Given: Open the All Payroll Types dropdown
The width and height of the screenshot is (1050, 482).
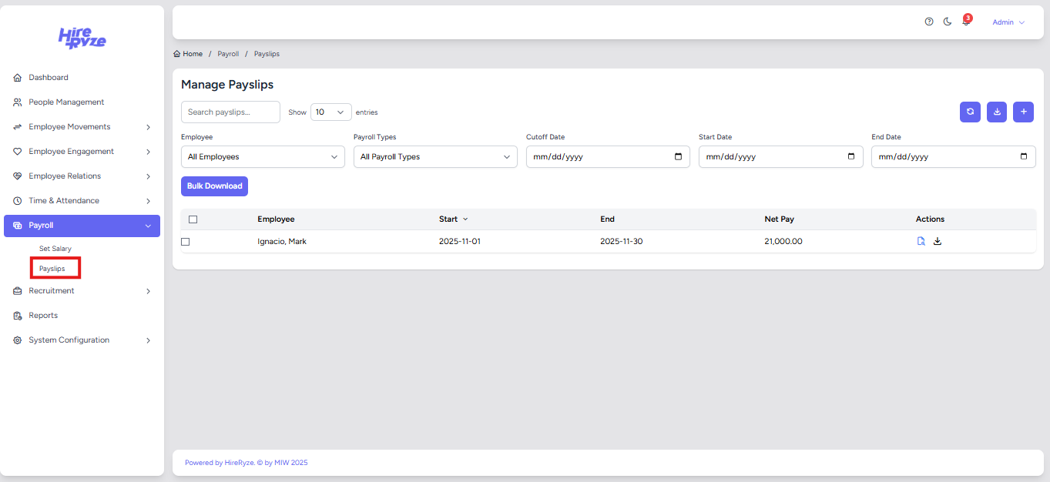Looking at the screenshot, I should point(434,156).
